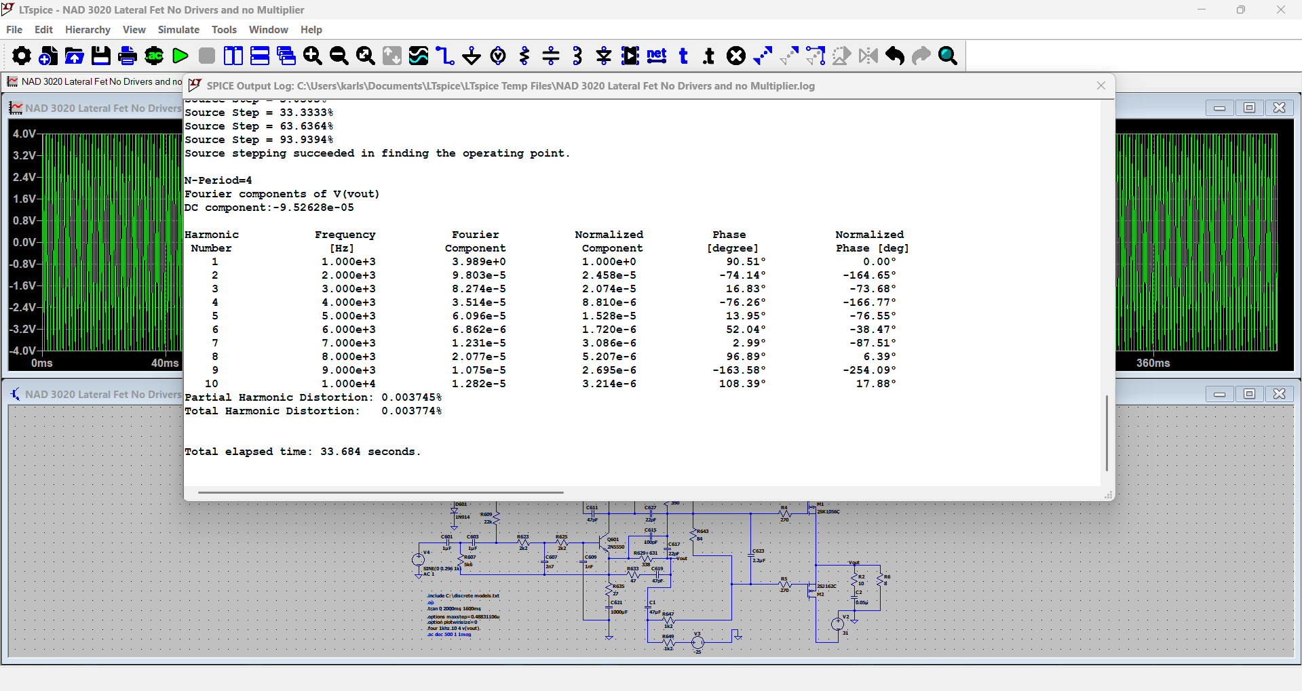Open the Help menu
The image size is (1302, 691).
point(311,30)
